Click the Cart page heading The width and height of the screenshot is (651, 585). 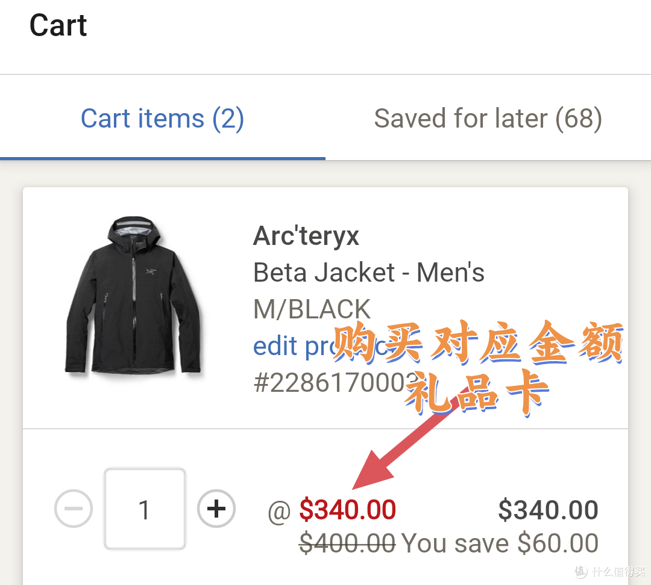[x=58, y=26]
